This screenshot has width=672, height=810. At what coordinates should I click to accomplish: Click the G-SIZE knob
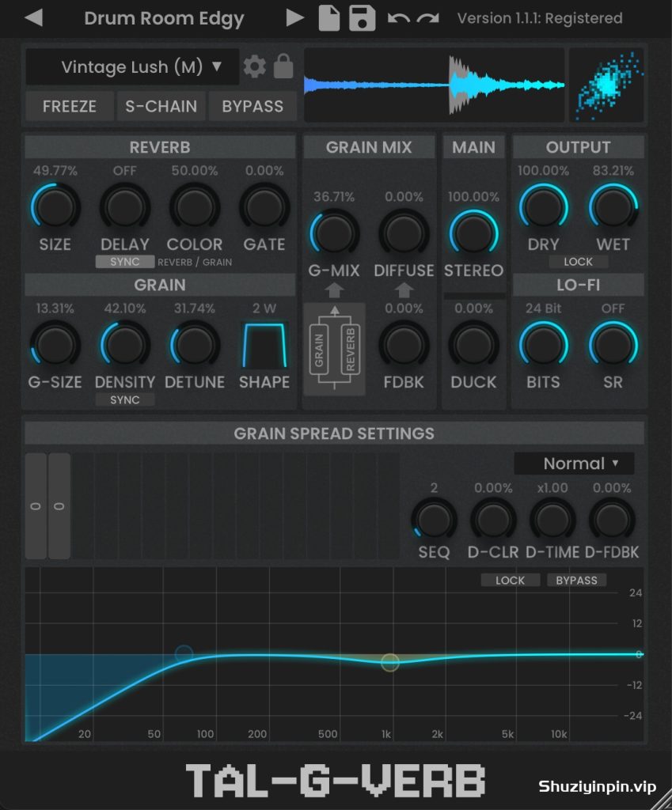pyautogui.click(x=55, y=345)
